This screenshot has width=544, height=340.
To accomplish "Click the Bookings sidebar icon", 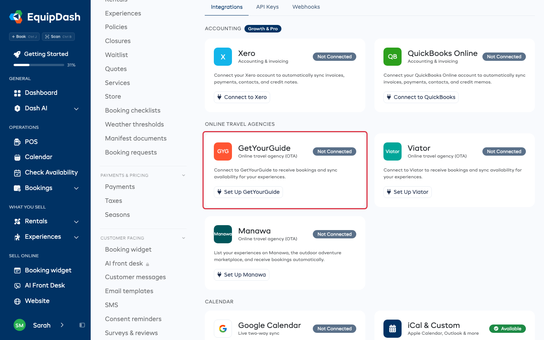I will pos(17,188).
